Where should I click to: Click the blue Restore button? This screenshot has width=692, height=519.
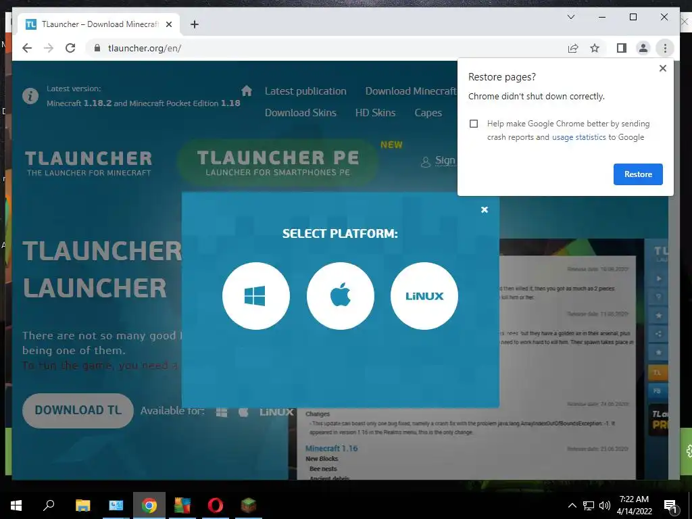(x=638, y=174)
